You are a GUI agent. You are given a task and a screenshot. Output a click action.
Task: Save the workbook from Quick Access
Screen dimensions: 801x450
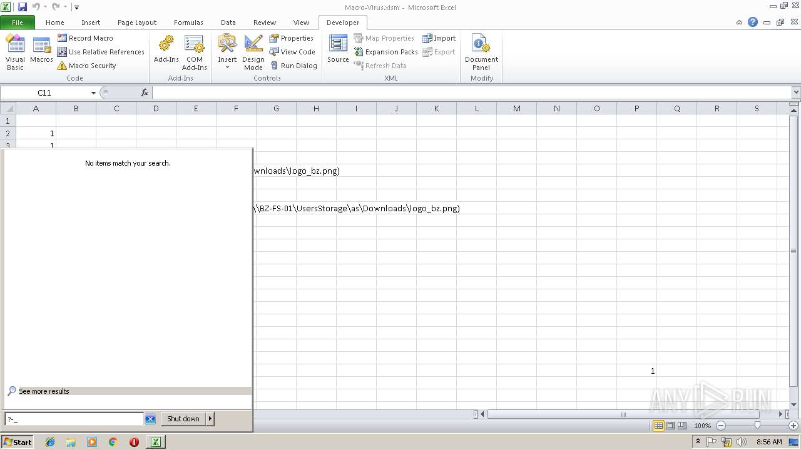[23, 7]
